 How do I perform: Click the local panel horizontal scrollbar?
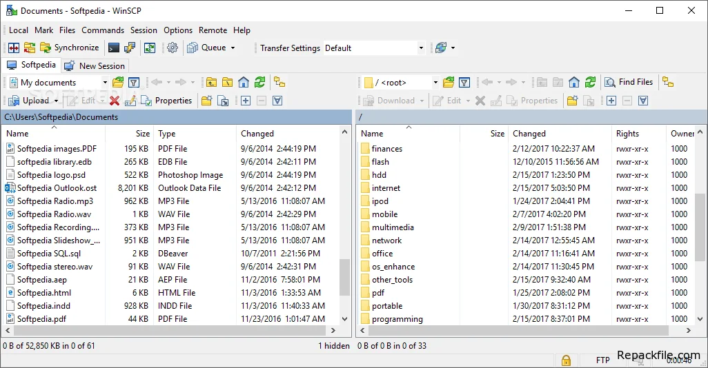pyautogui.click(x=170, y=331)
